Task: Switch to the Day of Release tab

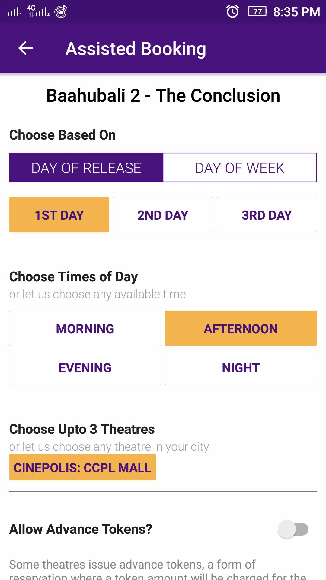Action: click(x=86, y=168)
